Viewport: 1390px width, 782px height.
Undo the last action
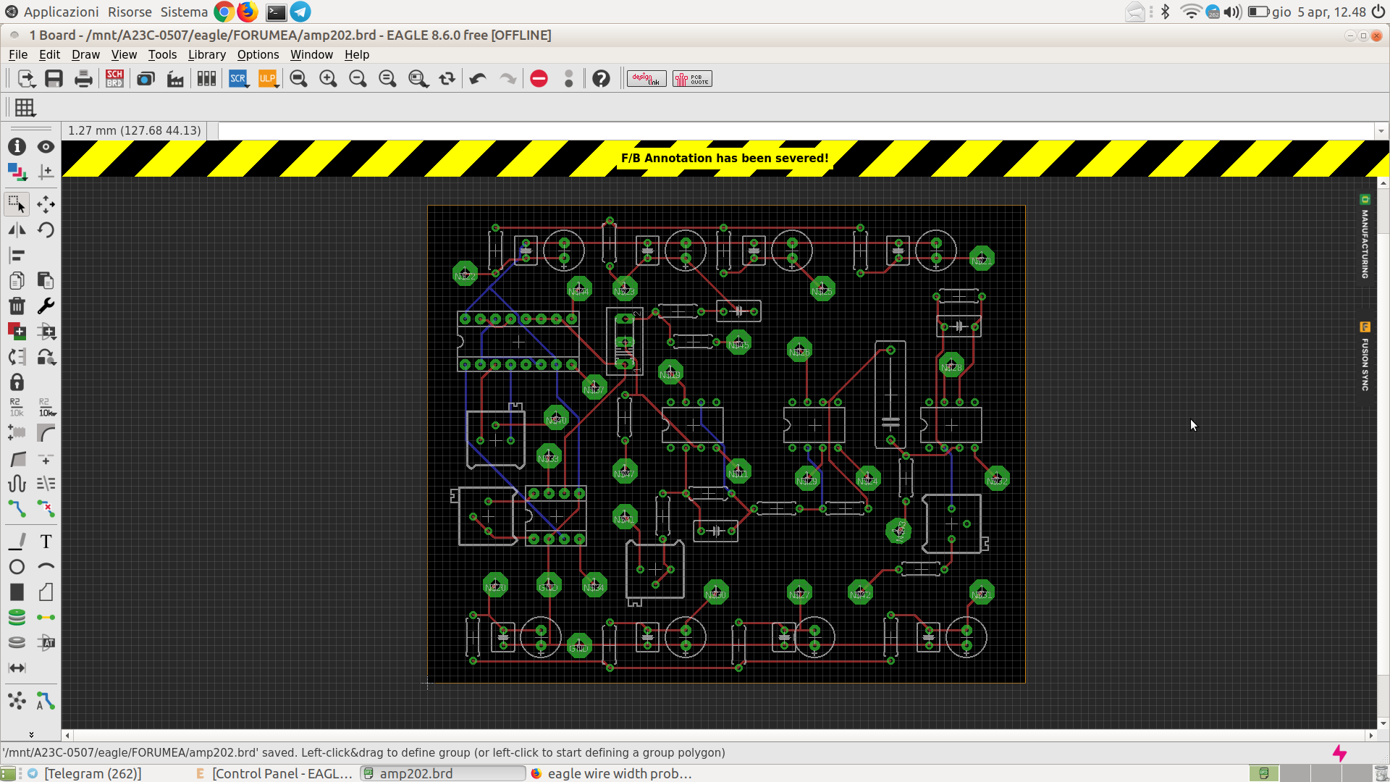478,79
